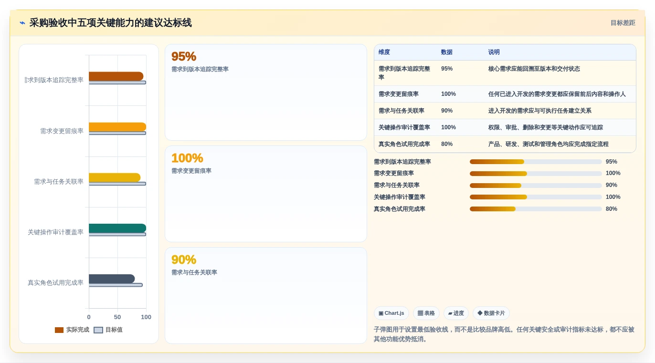Click the 80% value beside the progress list
655x363 pixels.
click(612, 209)
